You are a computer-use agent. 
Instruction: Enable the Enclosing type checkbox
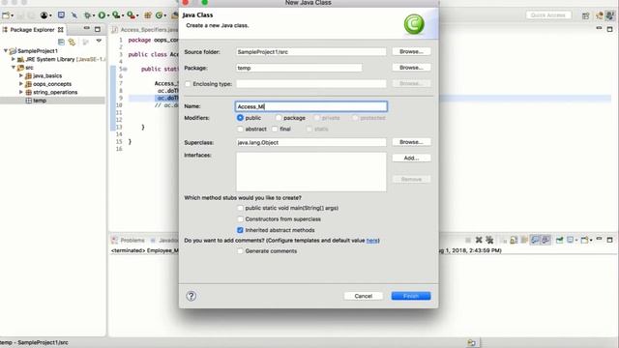(188, 84)
